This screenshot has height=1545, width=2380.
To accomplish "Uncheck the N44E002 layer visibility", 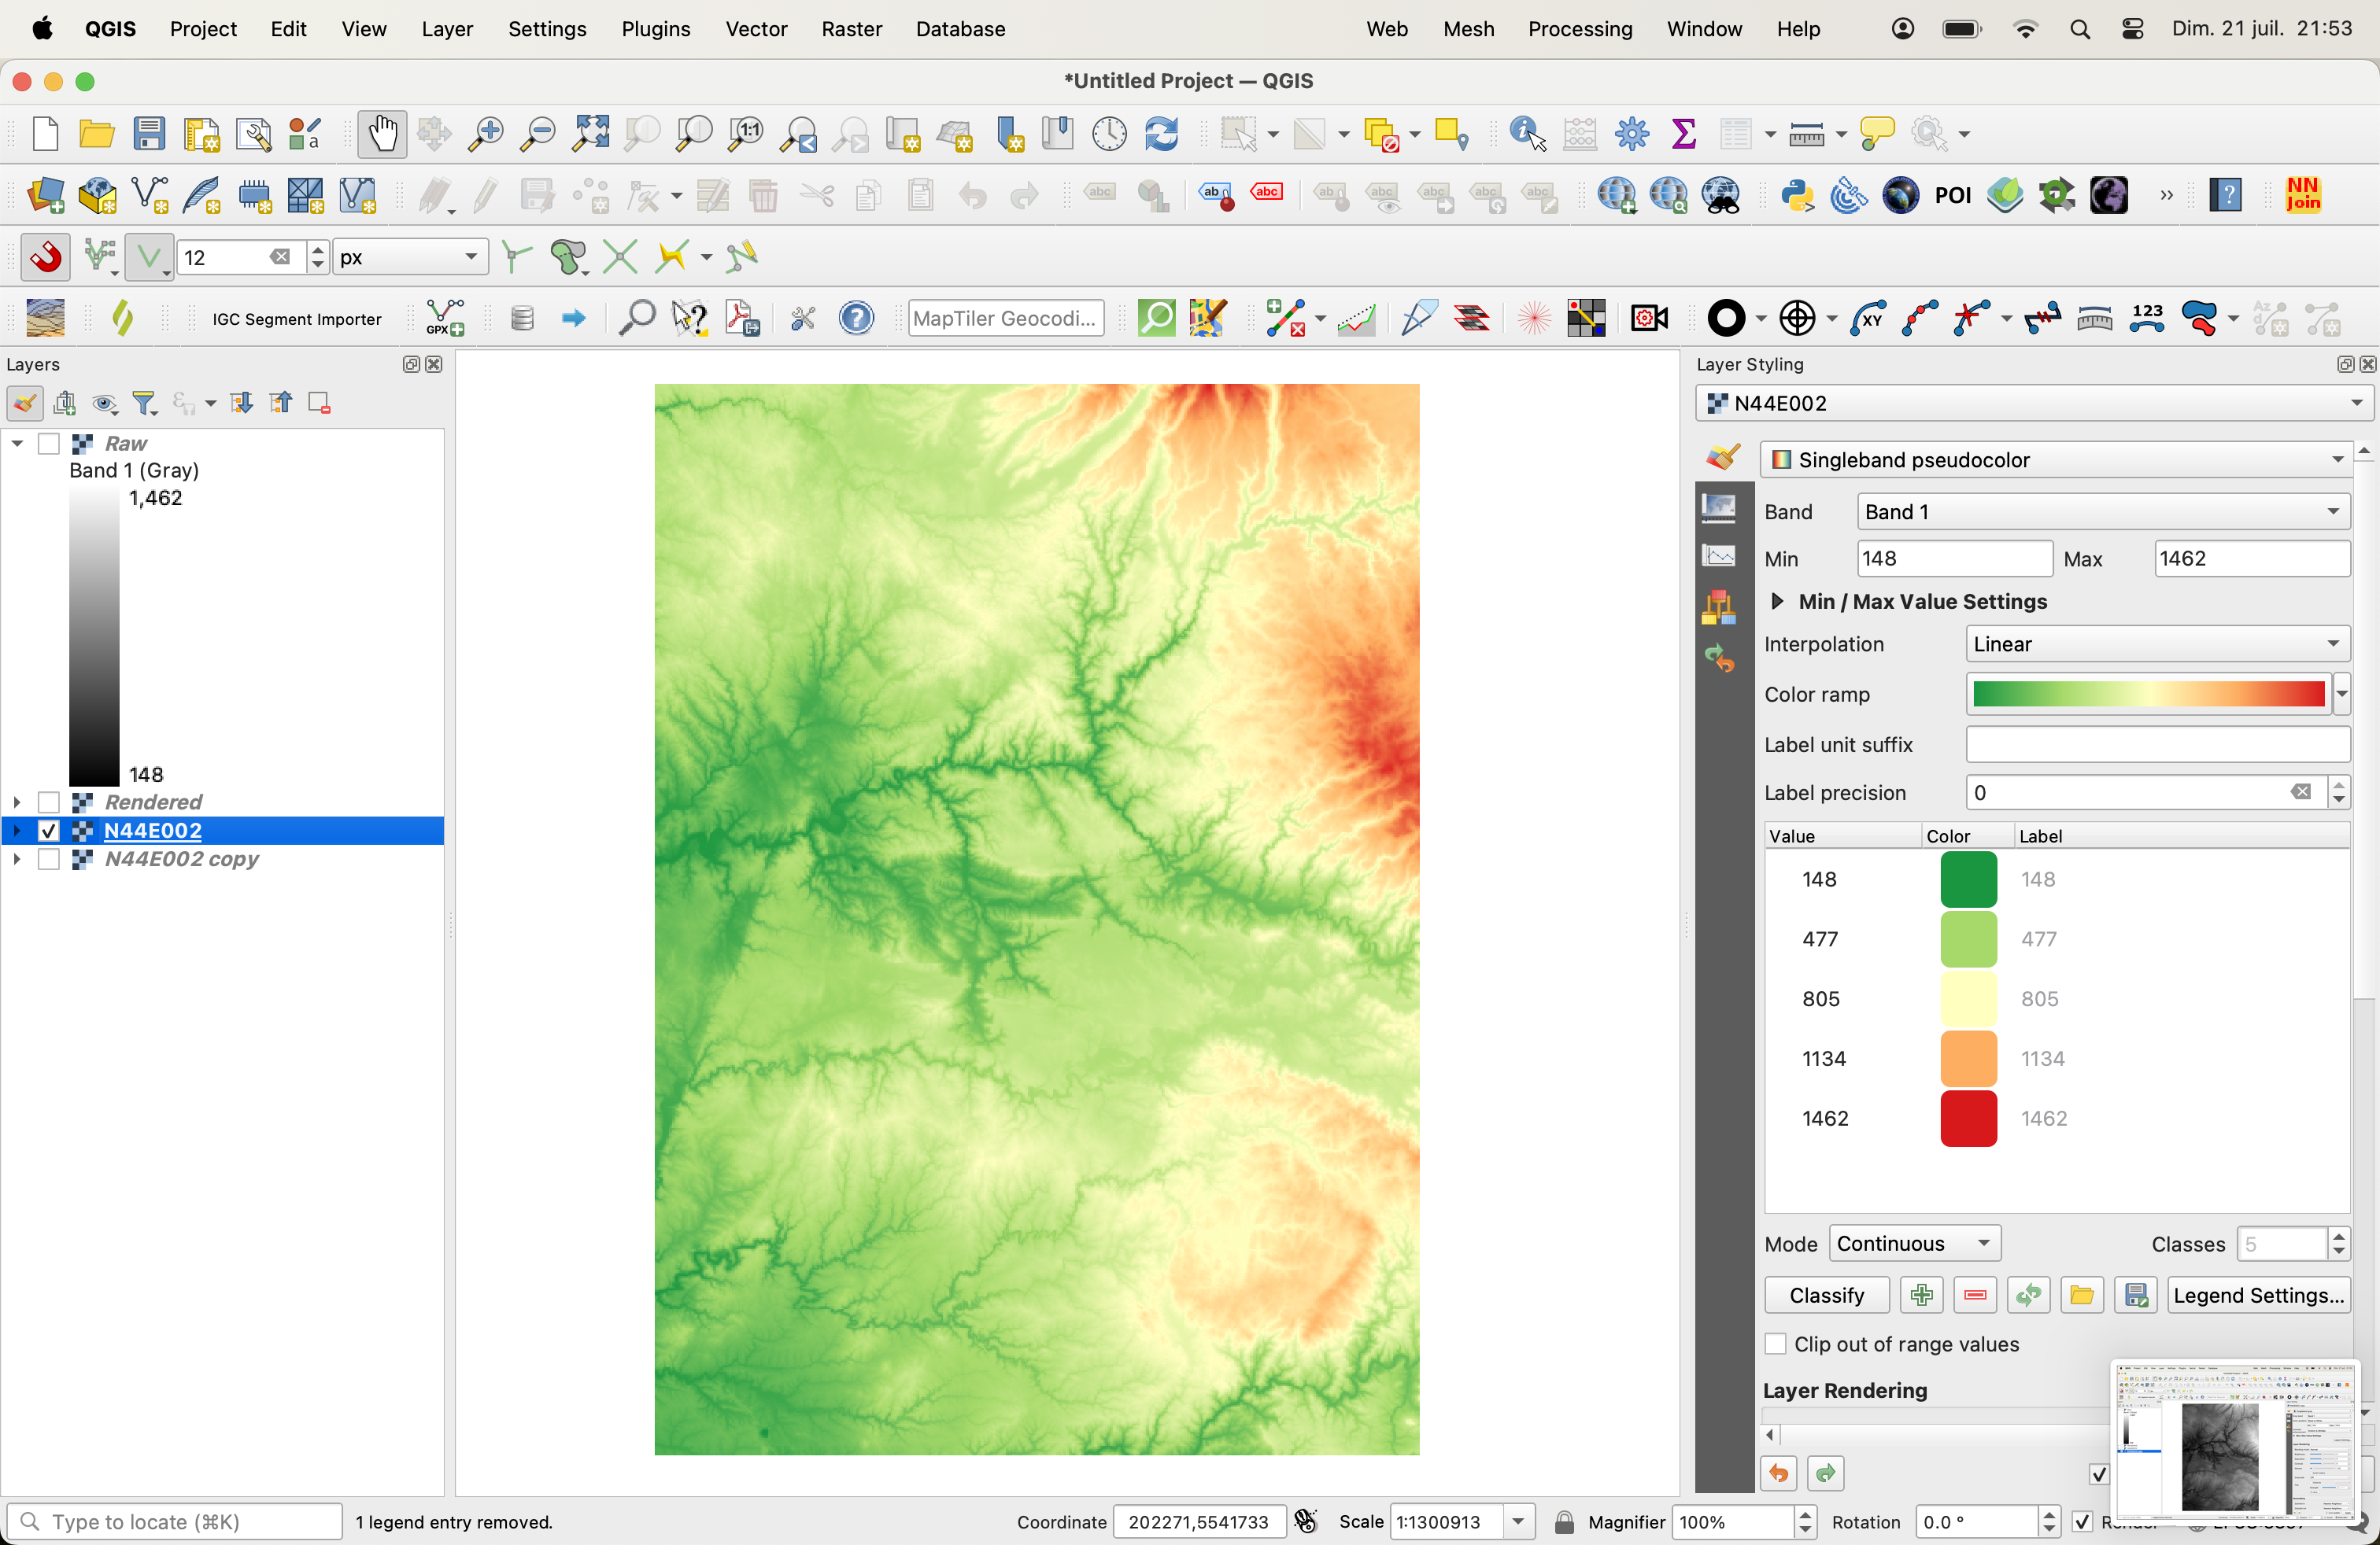I will coord(49,831).
